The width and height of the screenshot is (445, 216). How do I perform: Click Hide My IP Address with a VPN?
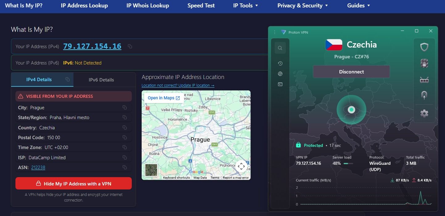tap(73, 184)
